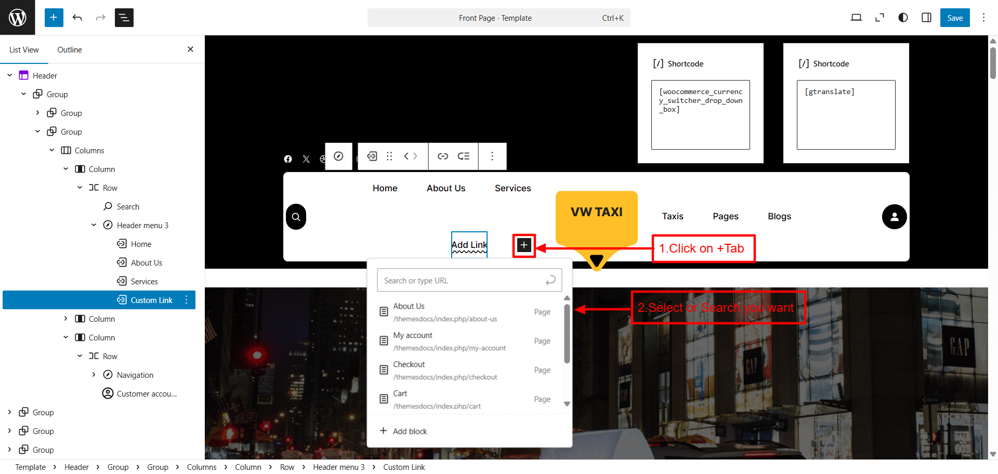Collapse the Header menu 3 tree item

coord(94,225)
